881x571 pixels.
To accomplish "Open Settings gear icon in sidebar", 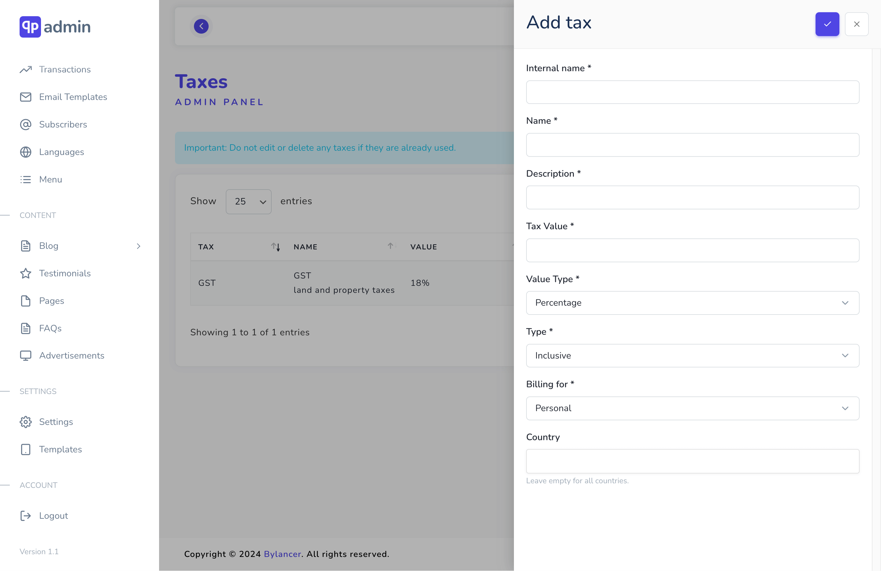I will 25,422.
